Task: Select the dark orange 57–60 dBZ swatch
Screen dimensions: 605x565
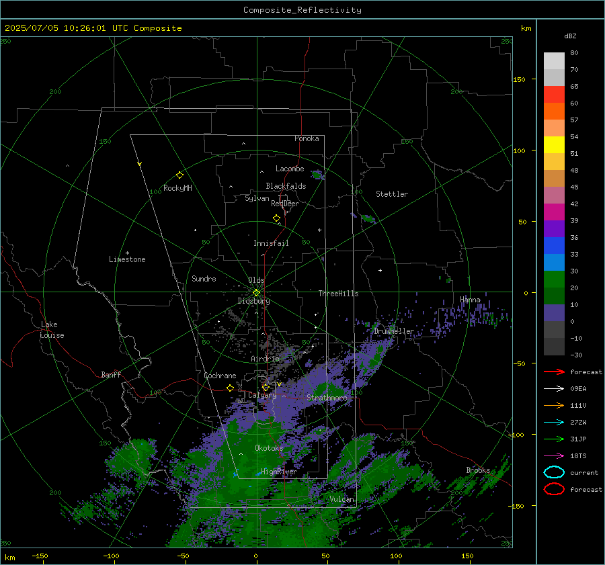Action: [554, 112]
